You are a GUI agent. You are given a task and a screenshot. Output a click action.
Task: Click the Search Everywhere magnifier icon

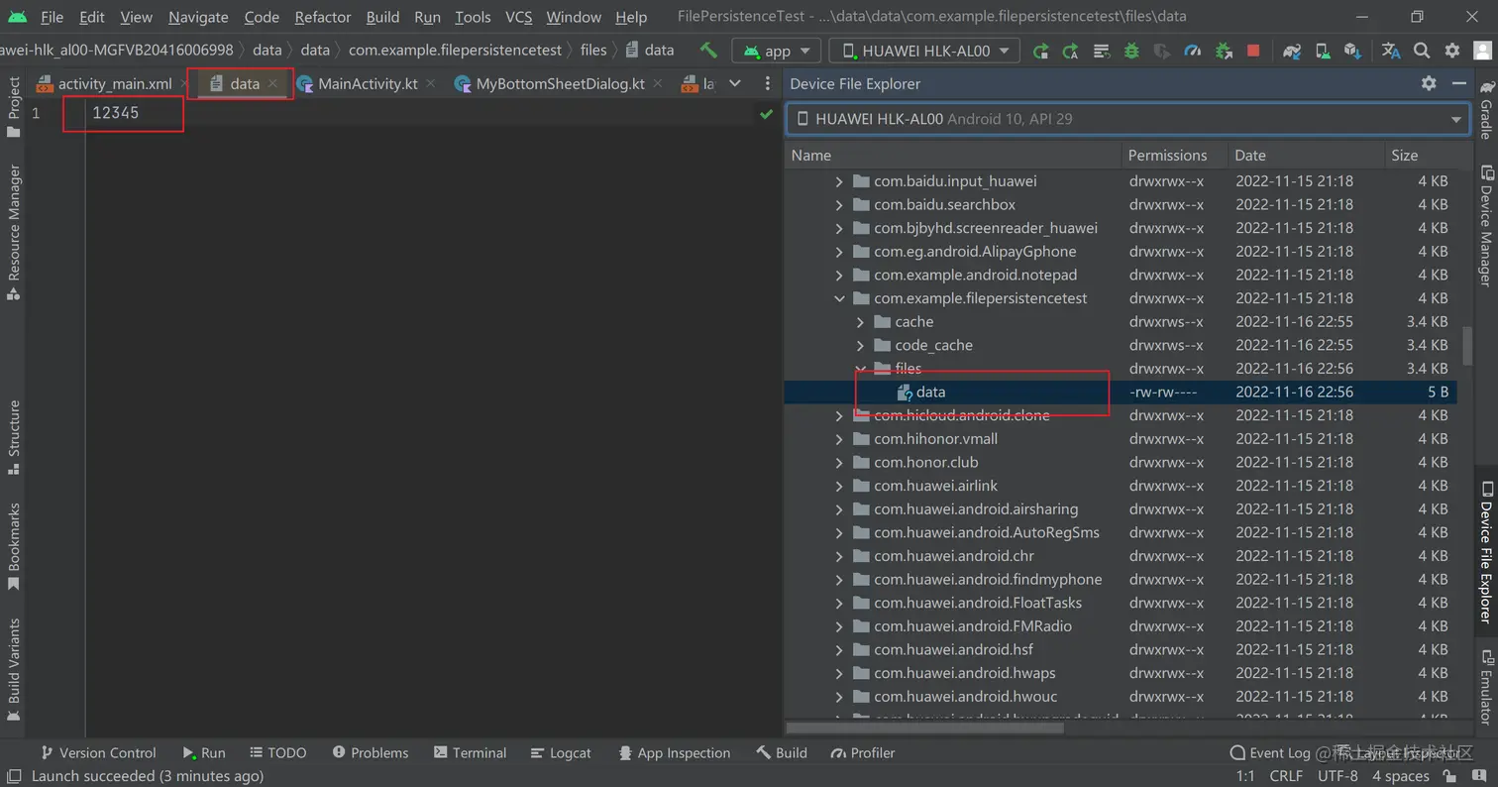click(x=1422, y=51)
